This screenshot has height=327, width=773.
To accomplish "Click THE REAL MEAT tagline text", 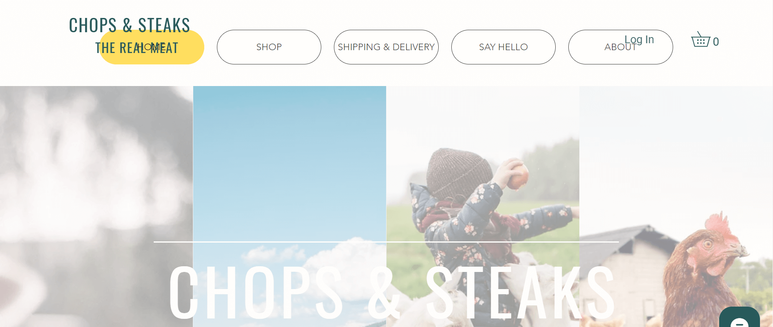I will [x=137, y=48].
